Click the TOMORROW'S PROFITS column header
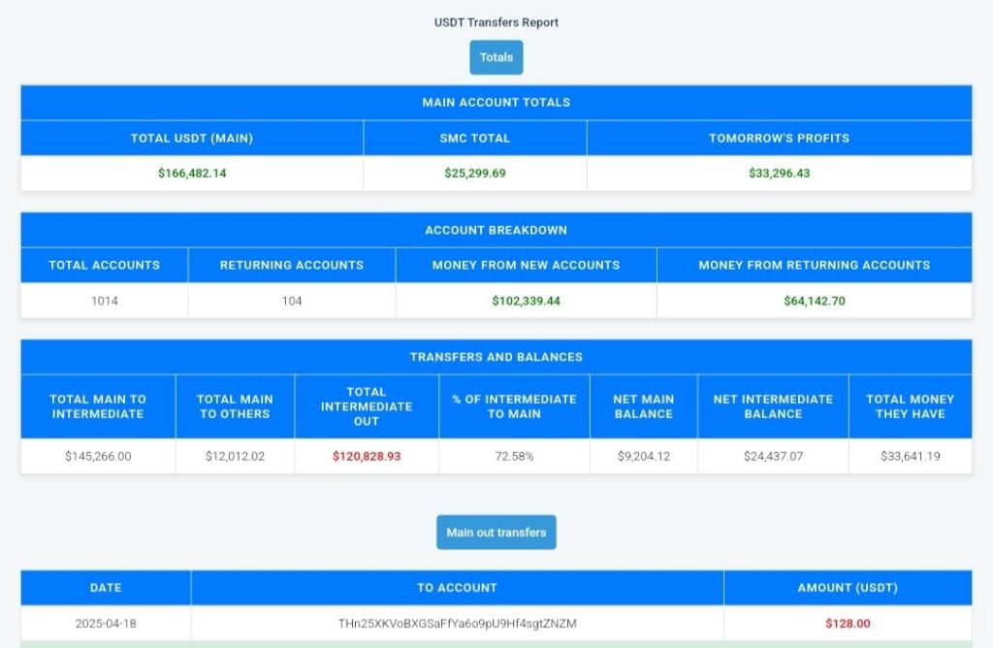 point(778,138)
